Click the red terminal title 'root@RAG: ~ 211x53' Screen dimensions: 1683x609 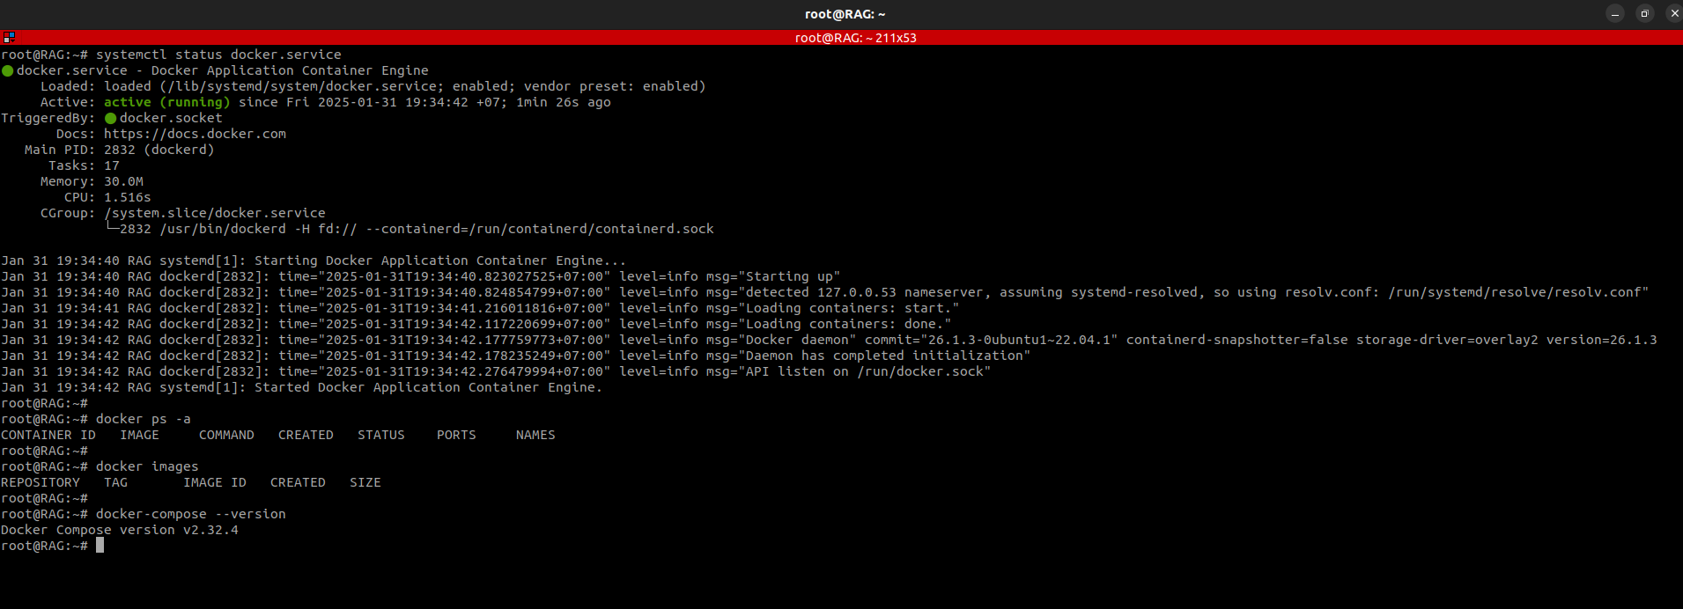click(x=855, y=38)
